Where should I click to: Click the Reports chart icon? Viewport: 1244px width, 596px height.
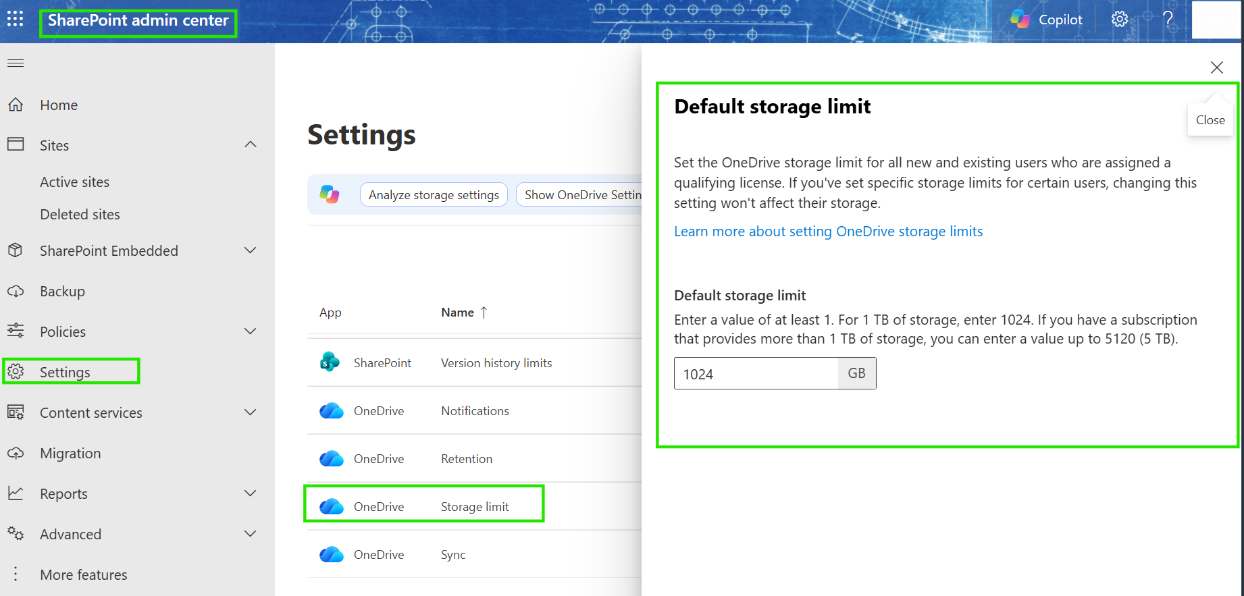(16, 493)
